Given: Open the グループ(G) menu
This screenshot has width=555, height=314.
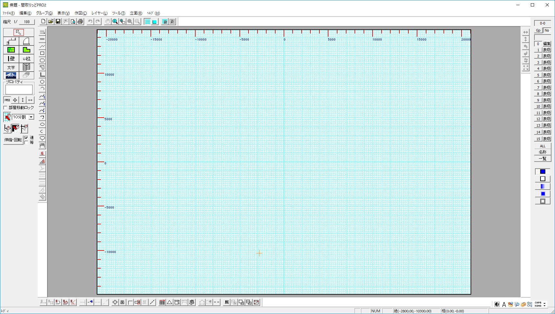Looking at the screenshot, I should coord(44,13).
